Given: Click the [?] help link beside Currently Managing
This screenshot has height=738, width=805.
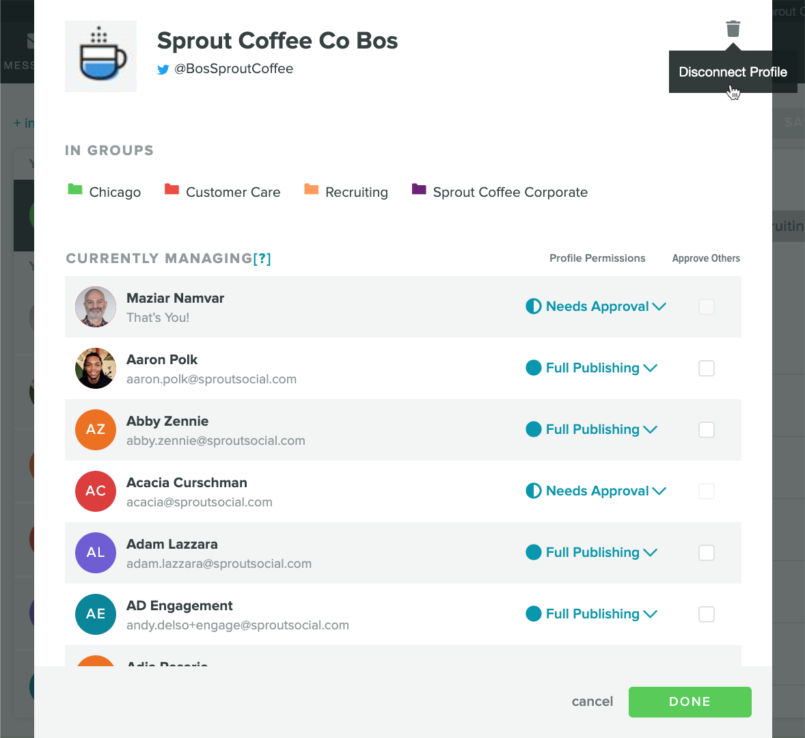Looking at the screenshot, I should 262,258.
